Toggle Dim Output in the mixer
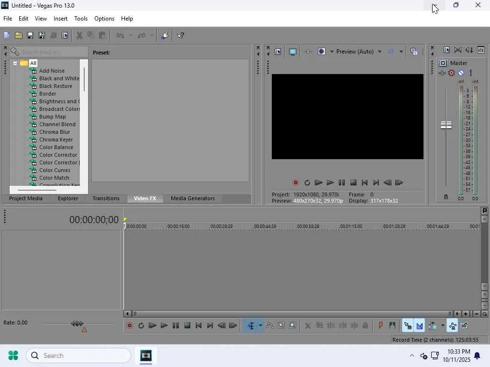490x367 pixels. pos(469,50)
